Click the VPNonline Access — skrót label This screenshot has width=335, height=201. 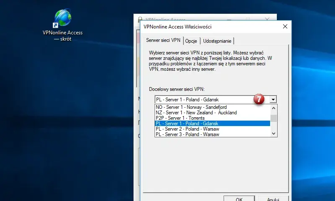pos(62,36)
